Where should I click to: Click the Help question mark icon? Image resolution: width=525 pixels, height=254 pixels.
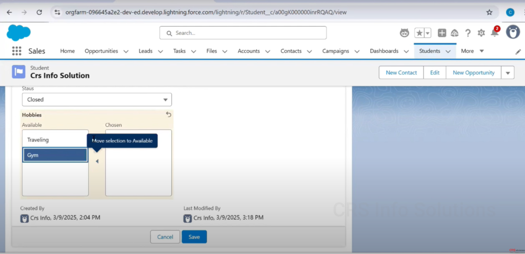tap(468, 33)
